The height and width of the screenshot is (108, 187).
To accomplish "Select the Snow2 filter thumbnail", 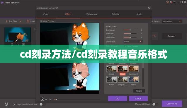I will [x=111, y=69].
